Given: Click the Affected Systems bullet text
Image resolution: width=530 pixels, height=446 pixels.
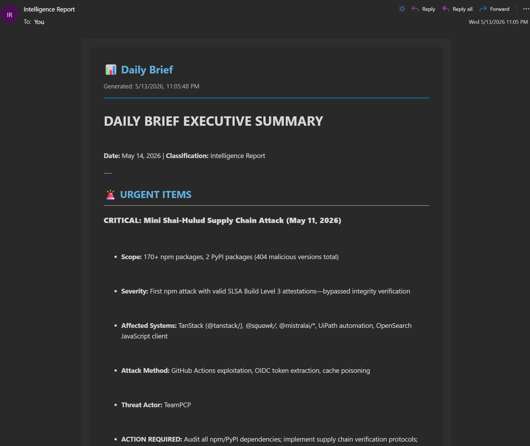Looking at the screenshot, I should [x=266, y=331].
